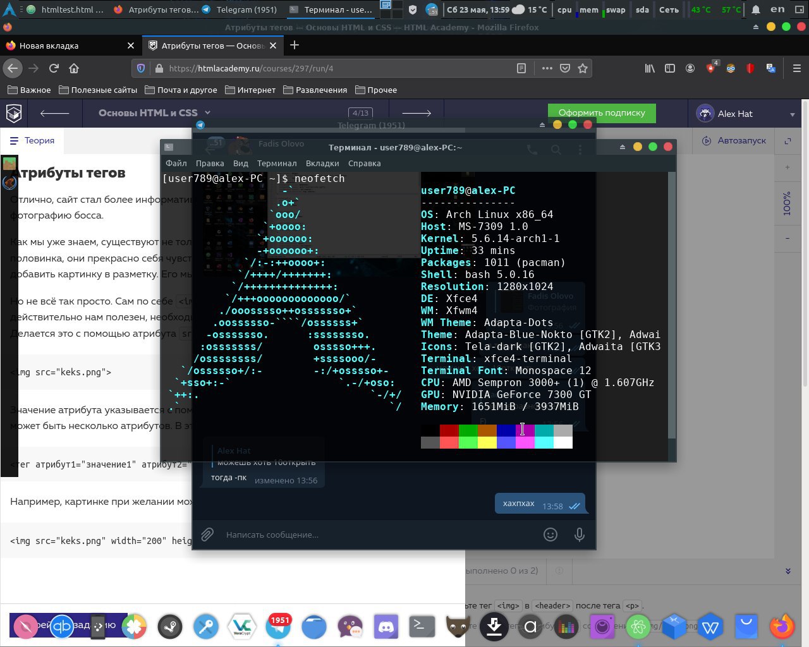Open 'Почта и другое' bookmarks folder
Viewport: 809px width, 647px height.
(x=181, y=90)
